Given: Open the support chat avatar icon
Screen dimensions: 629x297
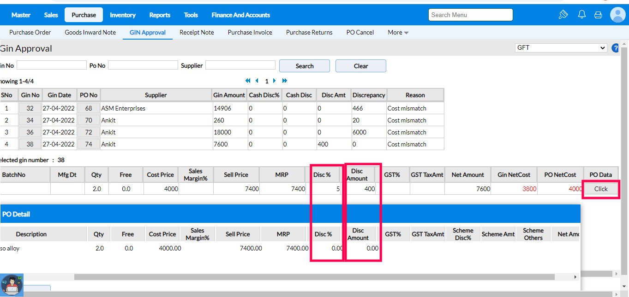Looking at the screenshot, I should (12, 285).
